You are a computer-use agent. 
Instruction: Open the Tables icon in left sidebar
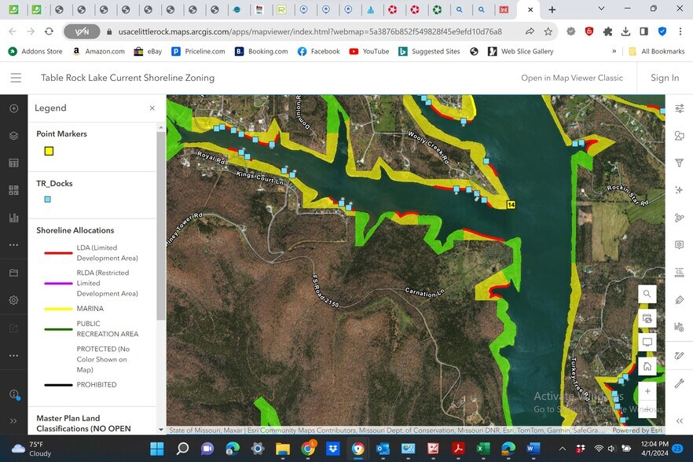click(13, 163)
